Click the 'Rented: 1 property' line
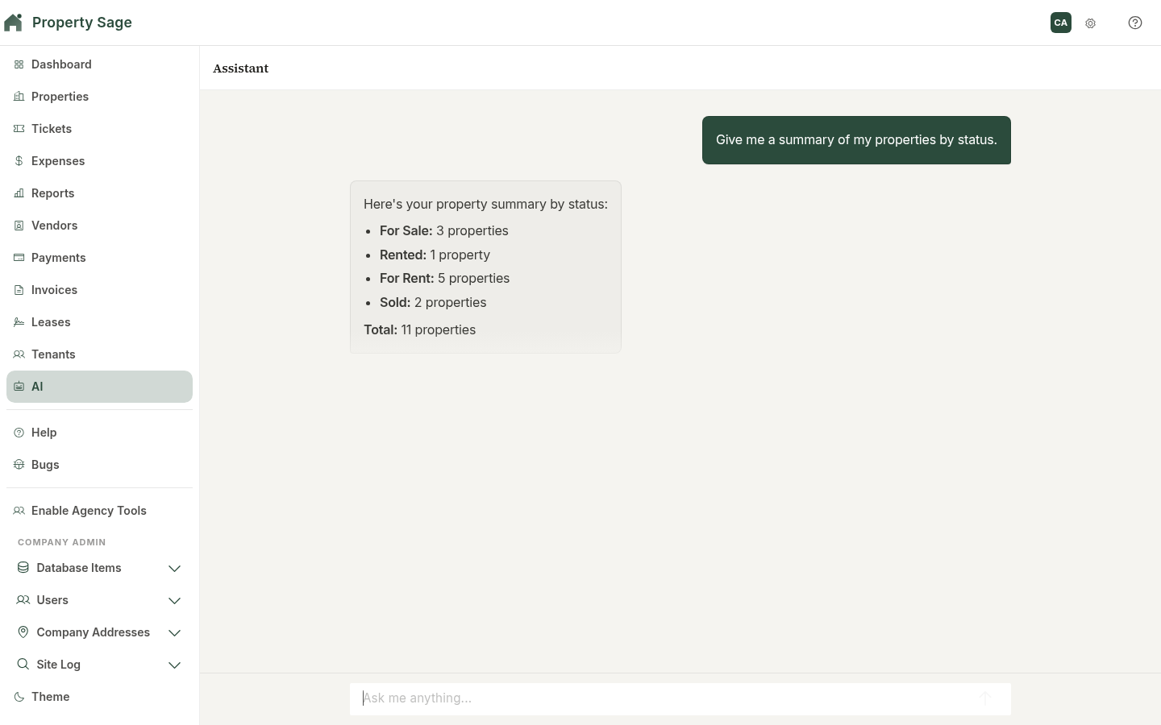Screen dimensions: 1161x725 pos(435,255)
